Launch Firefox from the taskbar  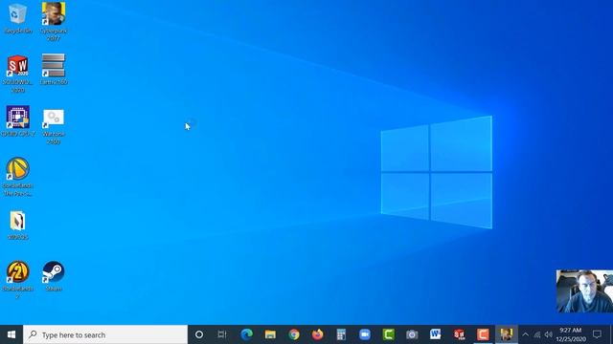coord(317,334)
